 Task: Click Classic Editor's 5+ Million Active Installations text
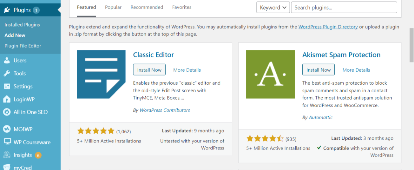(109, 141)
